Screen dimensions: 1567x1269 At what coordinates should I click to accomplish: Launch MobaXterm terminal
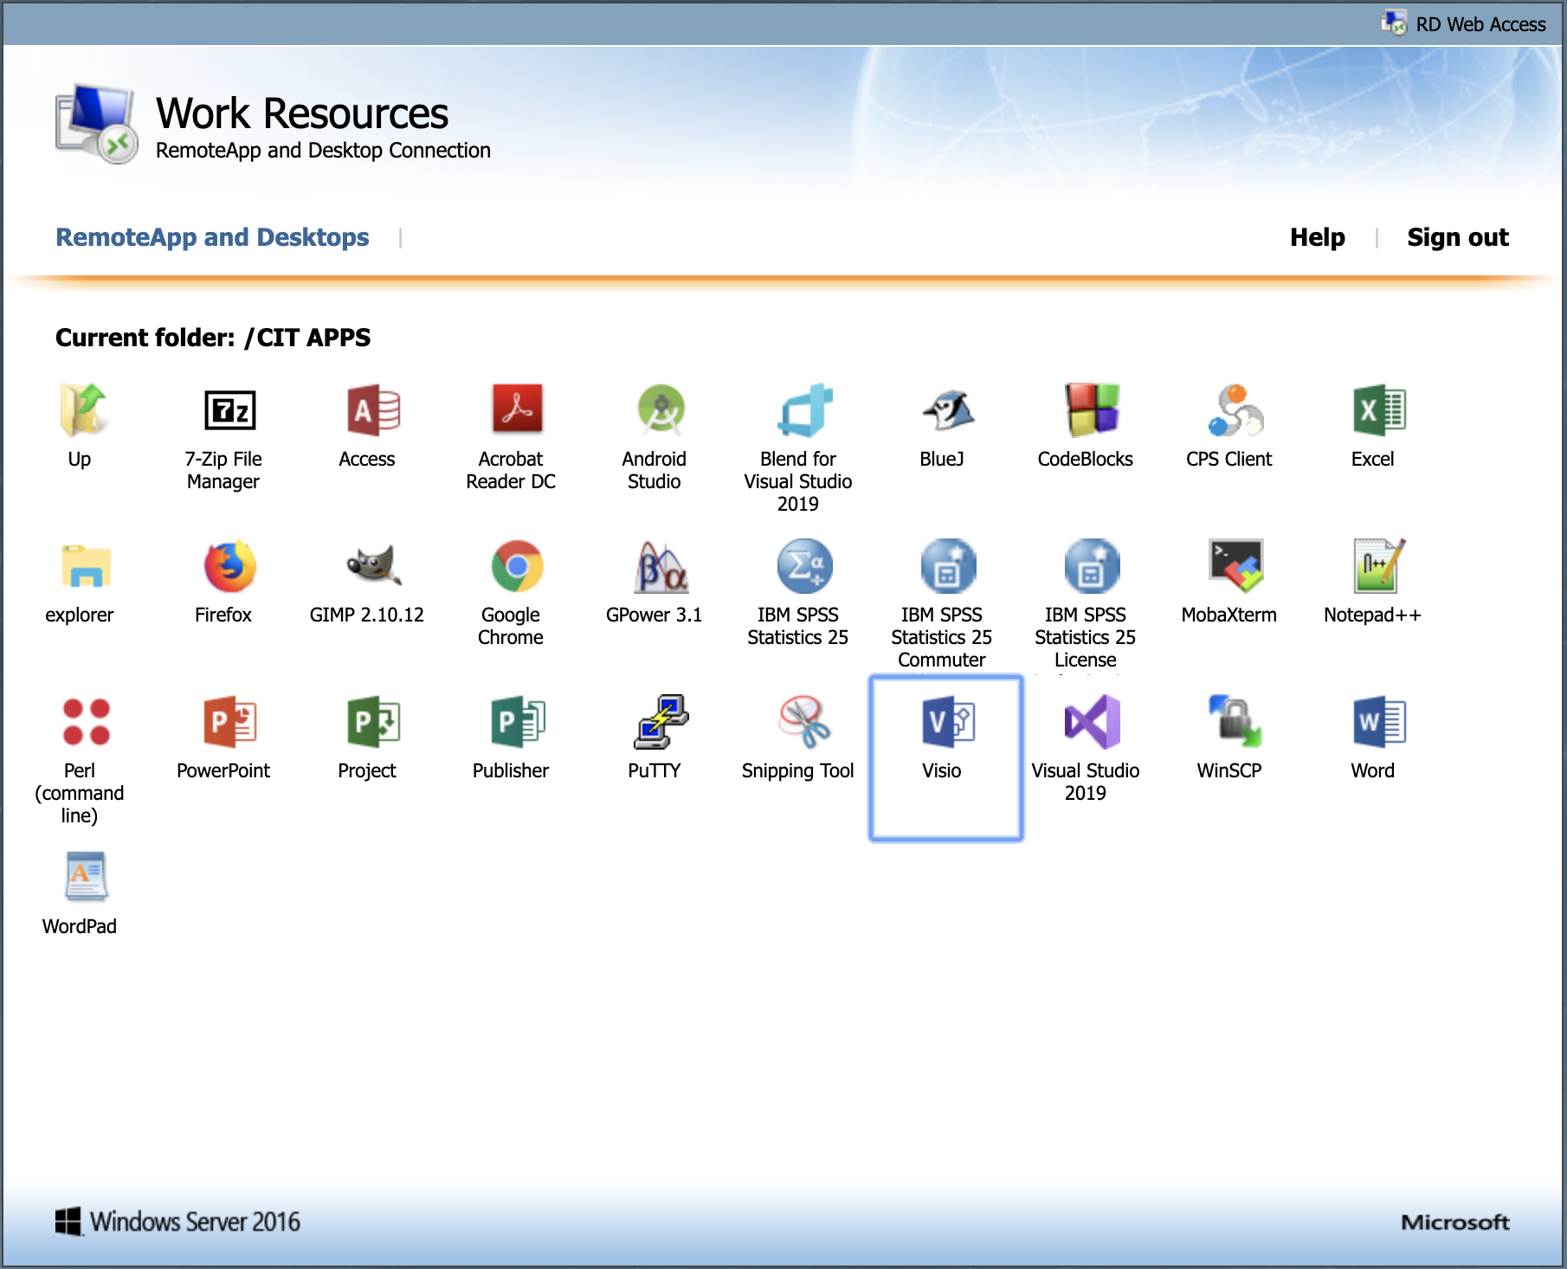1229,582
